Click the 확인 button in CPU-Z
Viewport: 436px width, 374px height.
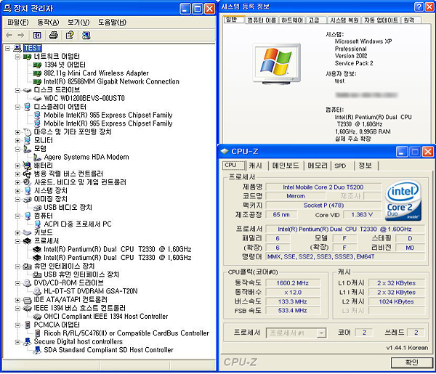(412, 362)
